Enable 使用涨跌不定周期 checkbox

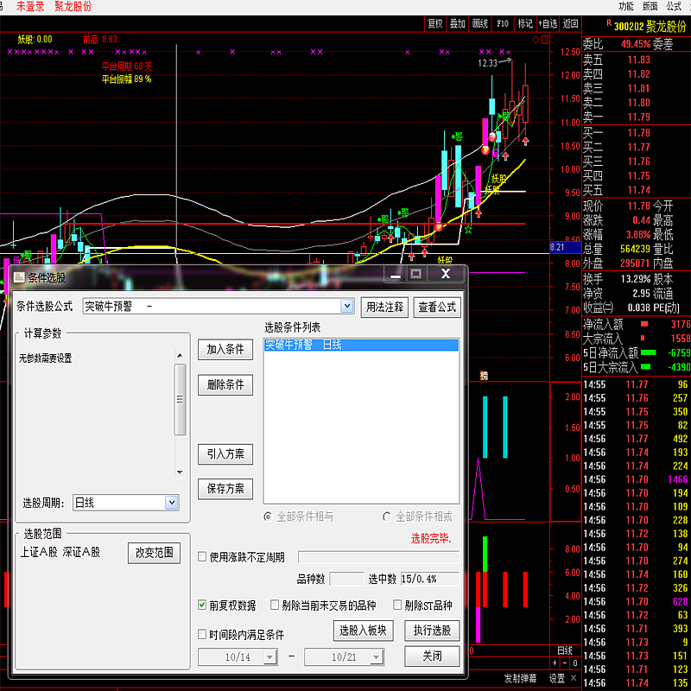(203, 557)
